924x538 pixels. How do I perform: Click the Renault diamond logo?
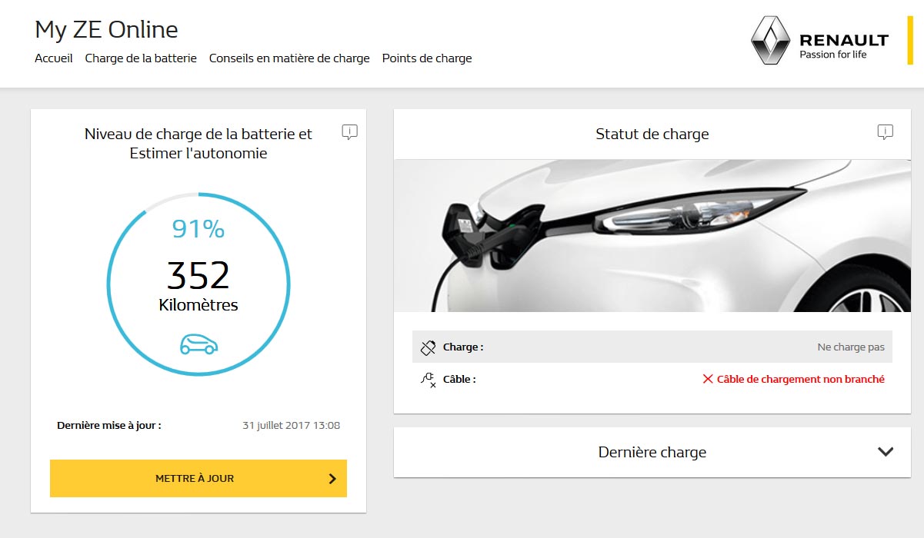point(770,41)
